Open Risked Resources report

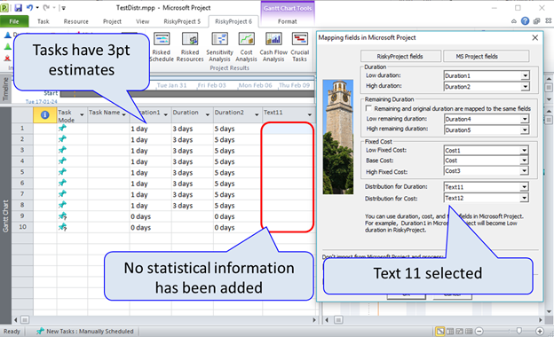click(190, 47)
